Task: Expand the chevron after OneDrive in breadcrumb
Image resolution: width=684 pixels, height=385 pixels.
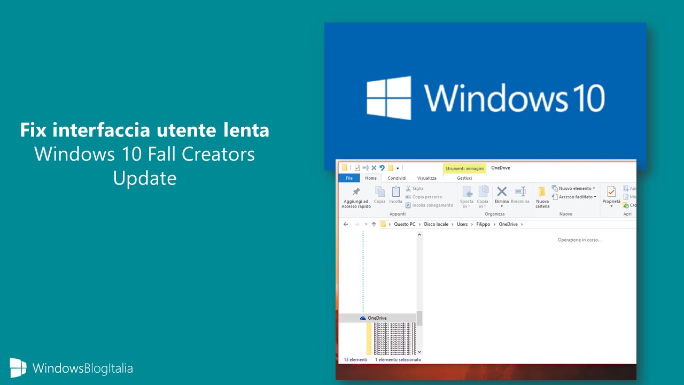Action: pyautogui.click(x=522, y=225)
